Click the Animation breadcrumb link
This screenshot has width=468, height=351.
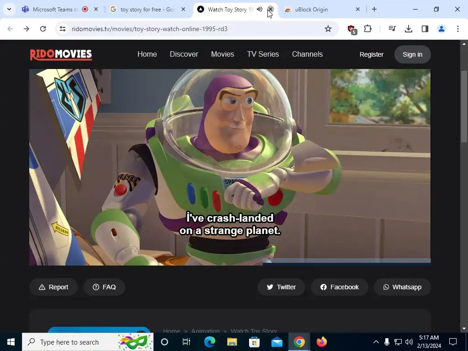[x=205, y=330]
